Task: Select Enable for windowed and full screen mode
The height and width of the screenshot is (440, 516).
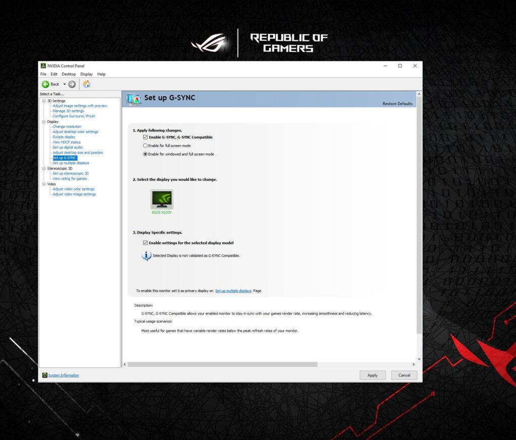Action: (x=145, y=154)
